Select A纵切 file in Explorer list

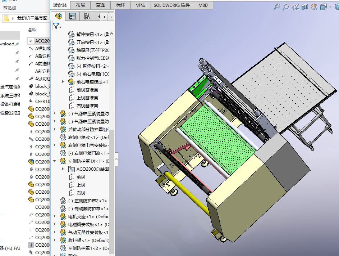coord(39,78)
